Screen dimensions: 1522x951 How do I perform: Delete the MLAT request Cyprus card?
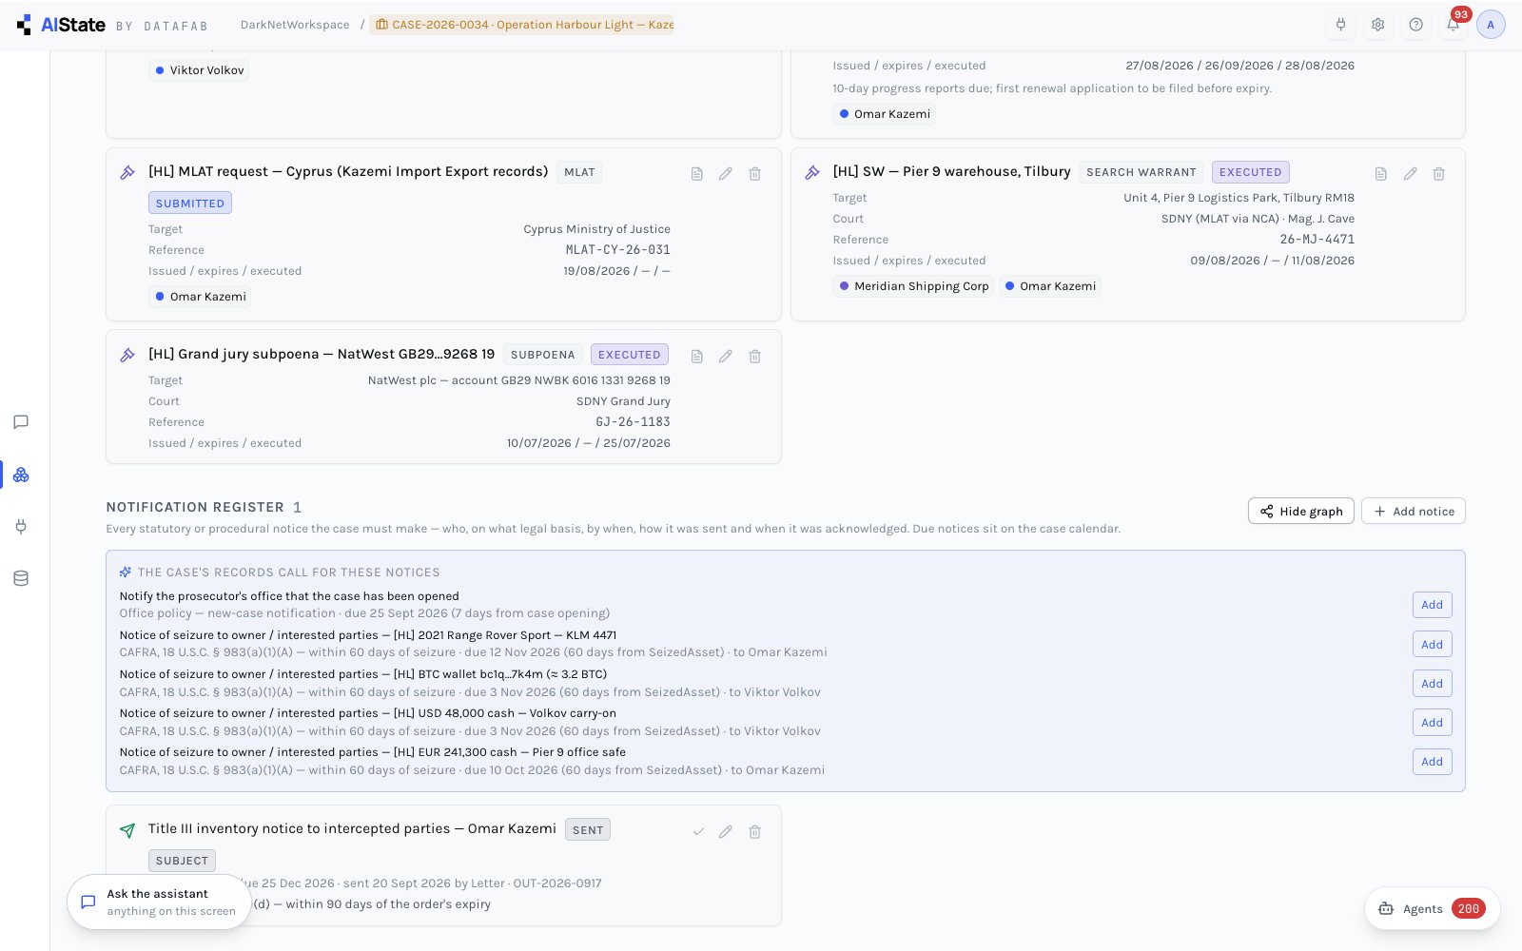pos(755,173)
